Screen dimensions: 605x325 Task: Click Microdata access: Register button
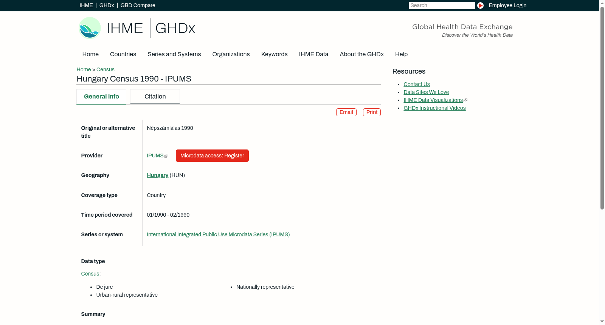pyautogui.click(x=212, y=156)
